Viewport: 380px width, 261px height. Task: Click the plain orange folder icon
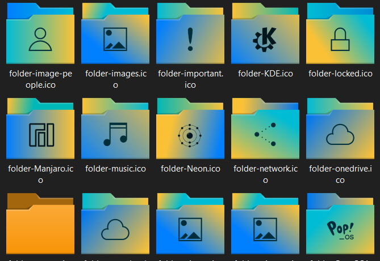pyautogui.click(x=40, y=226)
